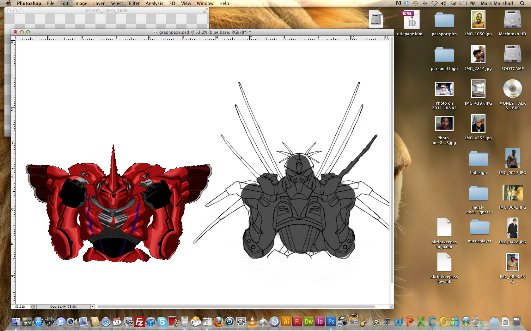Click the graphpage.psd window title bar
Image resolution: width=531 pixels, height=331 pixels.
pyautogui.click(x=202, y=32)
